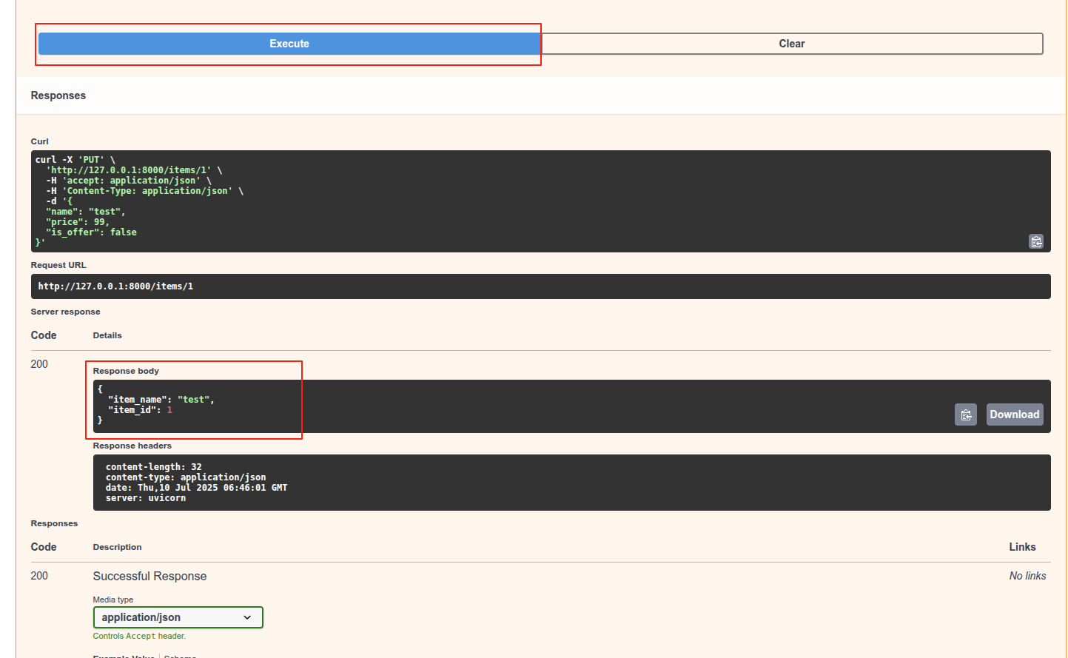
Task: Click the 200 code in Server response
Action: [x=39, y=364]
